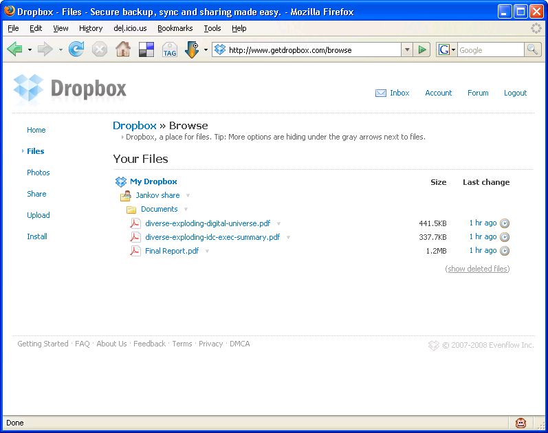The width and height of the screenshot is (548, 433).
Task: Click PDF icon for diverse-exploding-digital-universe.pdf
Action: [135, 223]
